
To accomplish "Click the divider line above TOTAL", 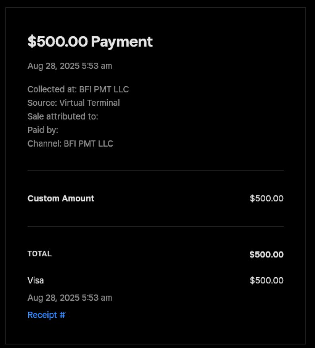I will tap(156, 226).
